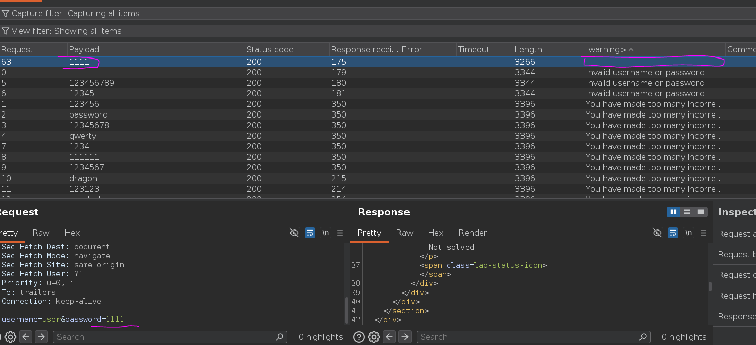The image size is (756, 345).
Task: Toggle the \n newline display in Request panel
Action: [x=325, y=233]
